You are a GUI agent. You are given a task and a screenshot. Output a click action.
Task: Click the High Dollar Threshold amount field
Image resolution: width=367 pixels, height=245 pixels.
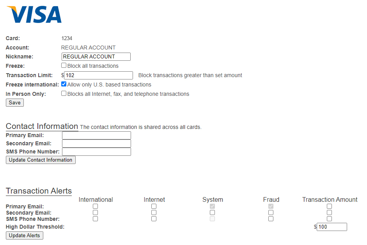pos(332,227)
